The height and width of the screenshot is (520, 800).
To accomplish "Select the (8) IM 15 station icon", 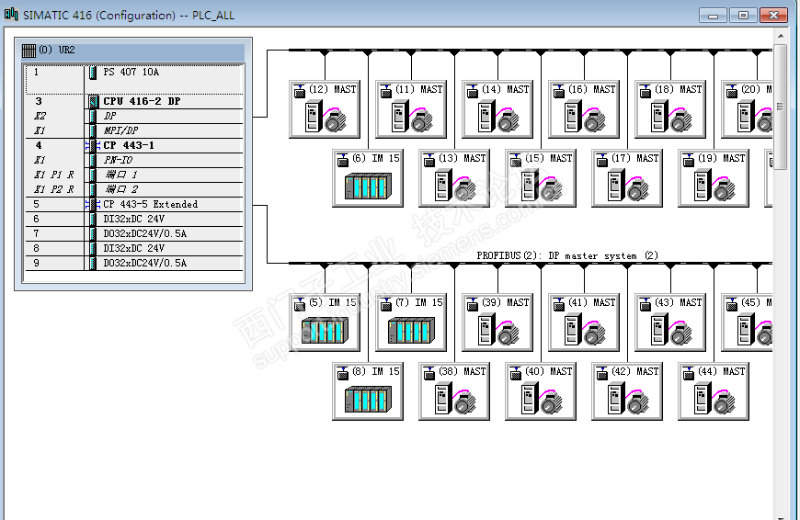I will 368,391.
